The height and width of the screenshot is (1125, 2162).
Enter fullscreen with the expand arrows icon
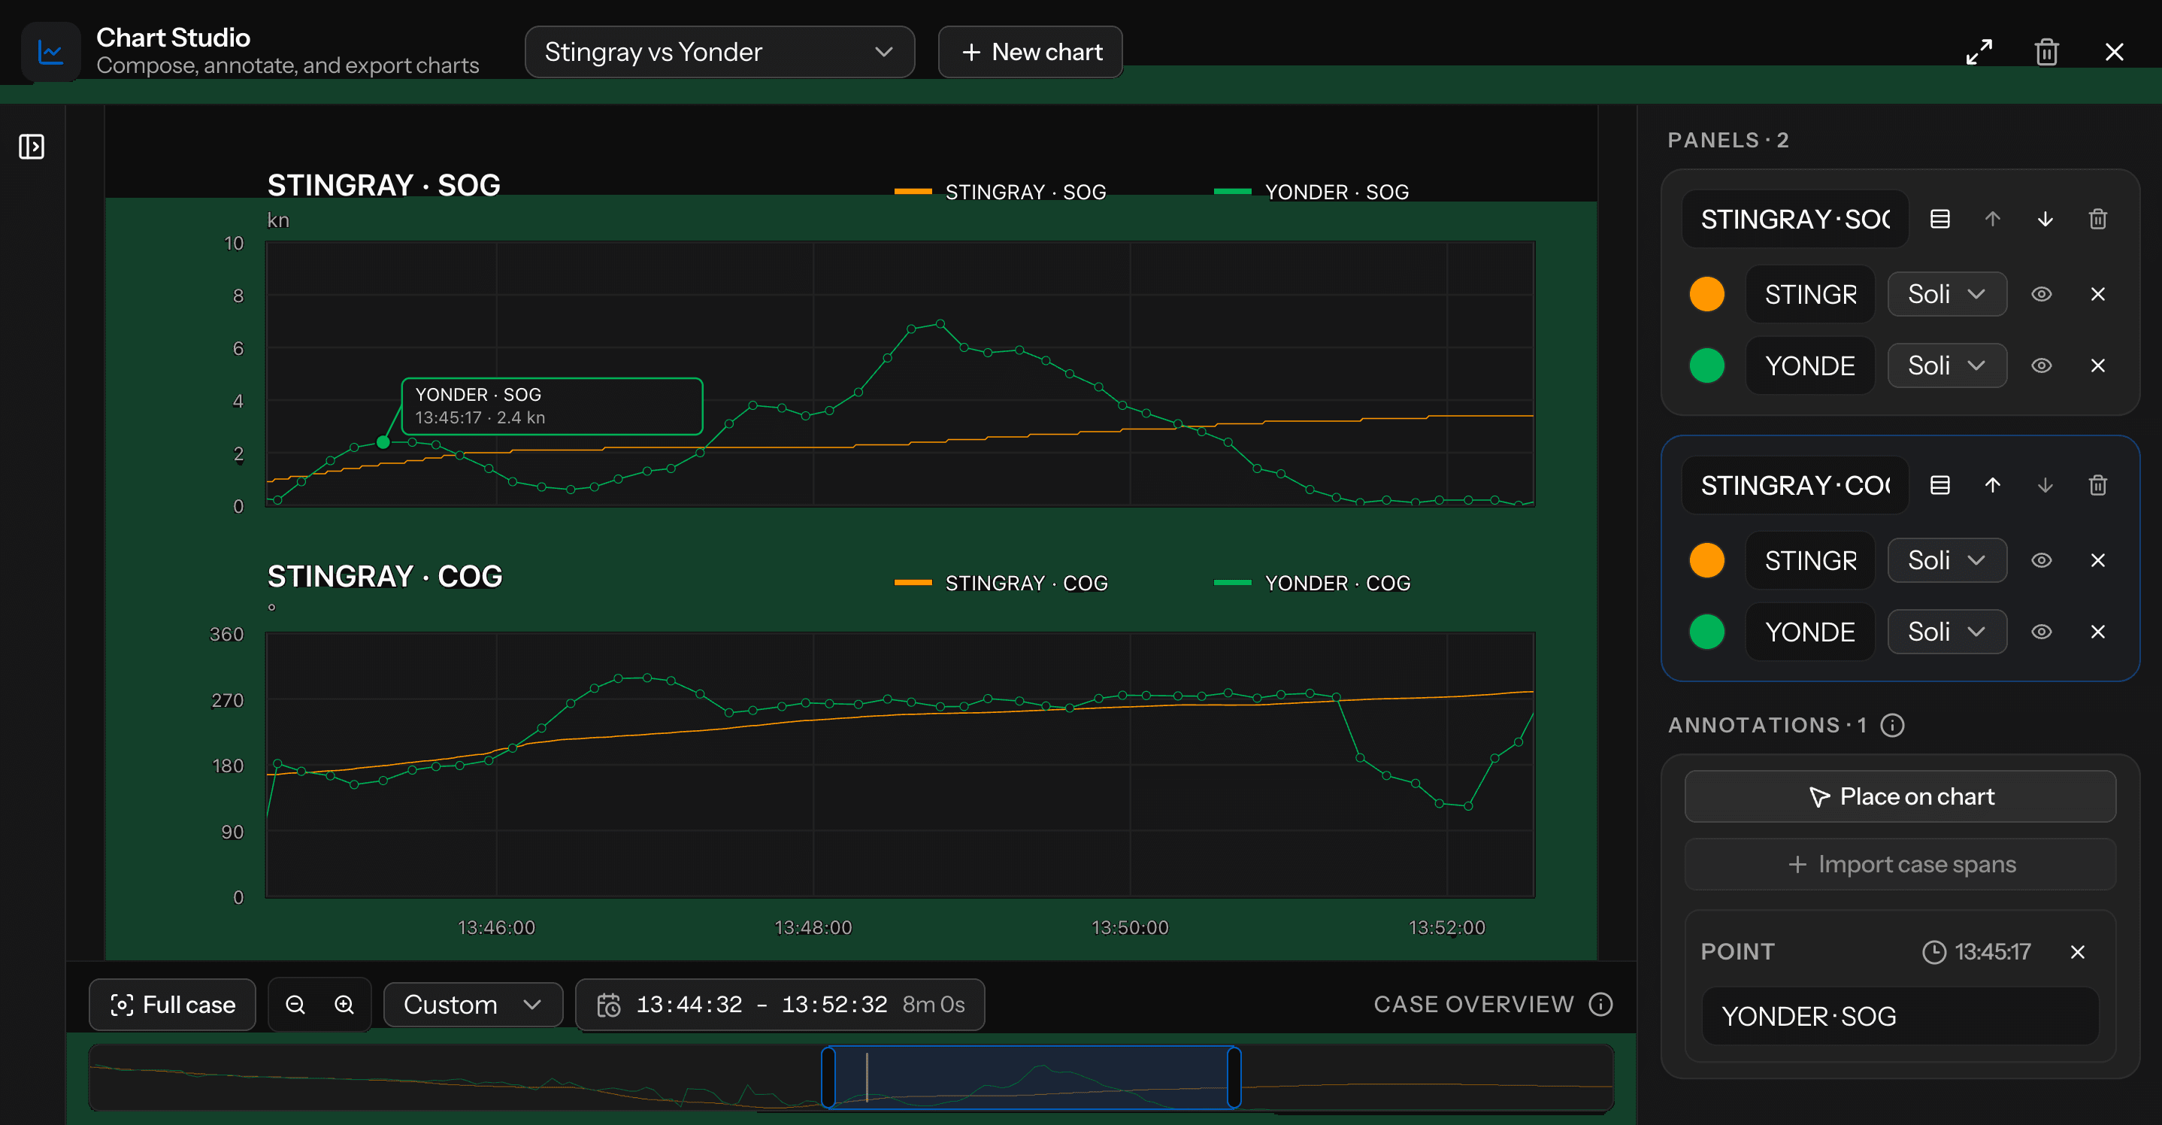coord(1979,52)
